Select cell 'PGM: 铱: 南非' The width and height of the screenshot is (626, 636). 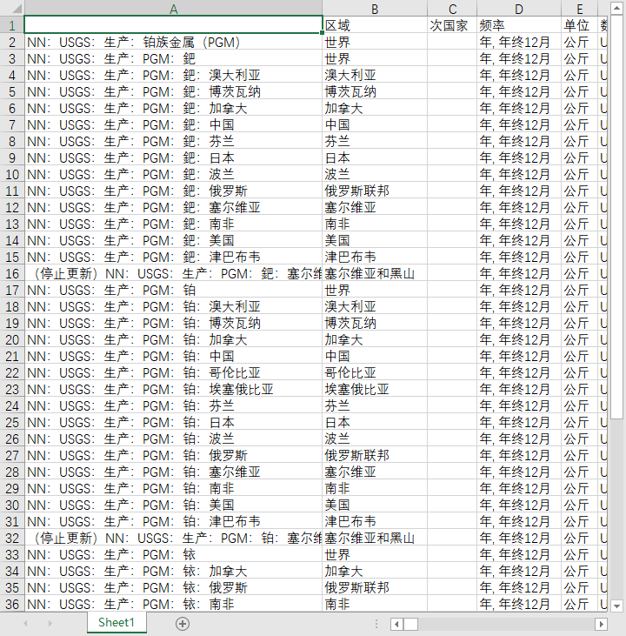coord(174,605)
